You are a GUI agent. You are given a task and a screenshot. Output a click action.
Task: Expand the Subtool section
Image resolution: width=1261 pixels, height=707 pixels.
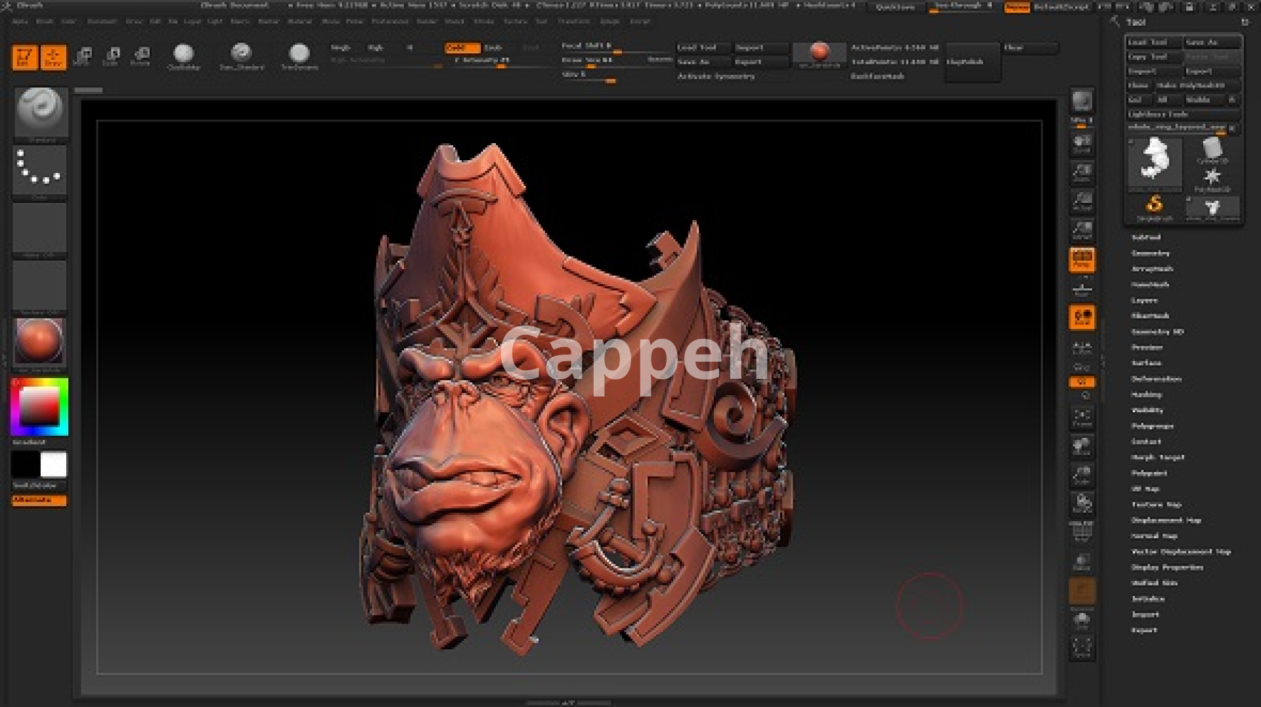point(1146,238)
